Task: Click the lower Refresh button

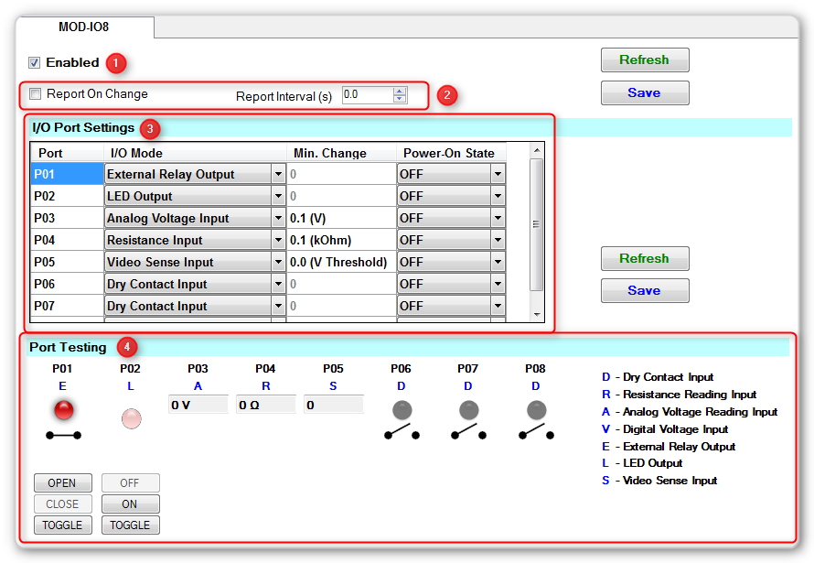Action: tap(644, 259)
